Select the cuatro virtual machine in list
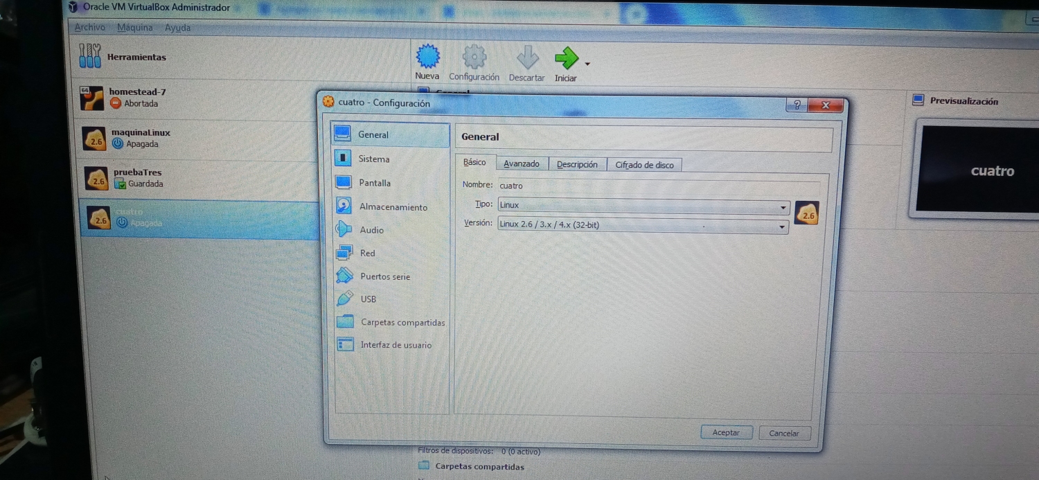This screenshot has height=480, width=1039. 200,219
